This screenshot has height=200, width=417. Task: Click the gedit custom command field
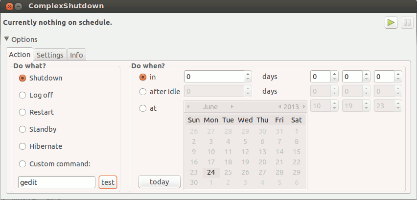56,182
